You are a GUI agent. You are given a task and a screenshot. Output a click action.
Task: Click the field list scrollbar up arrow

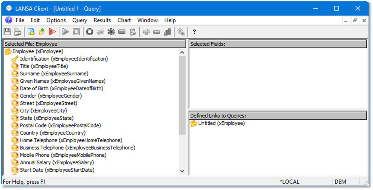[182, 52]
